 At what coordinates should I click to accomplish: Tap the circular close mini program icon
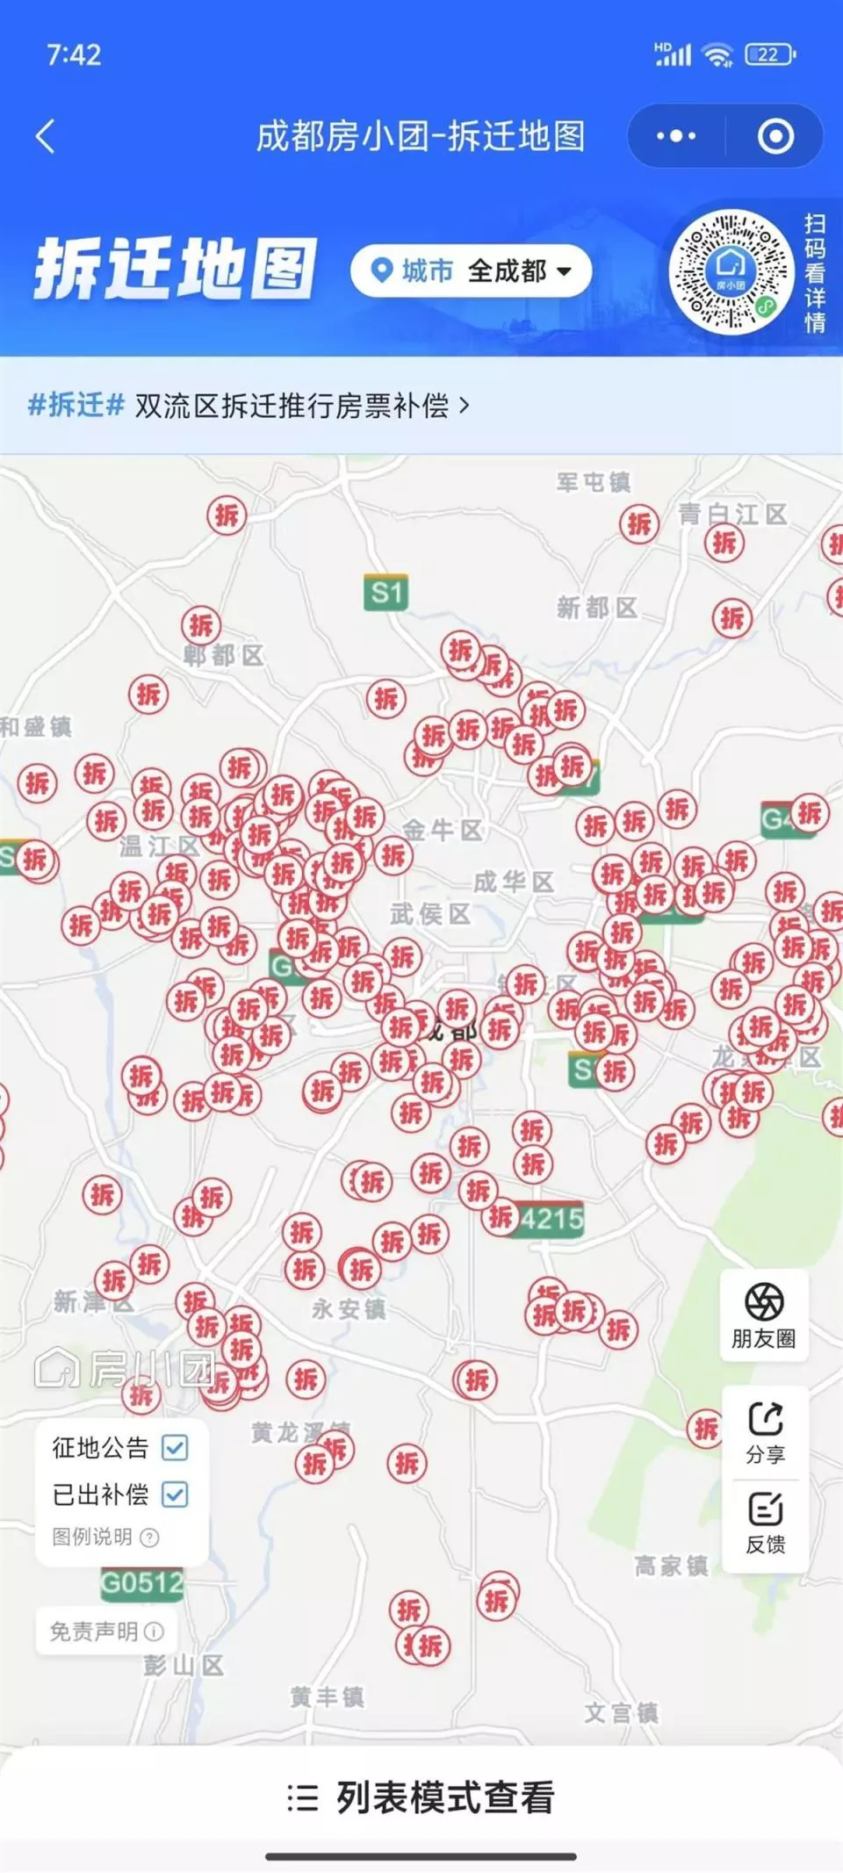pos(775,136)
